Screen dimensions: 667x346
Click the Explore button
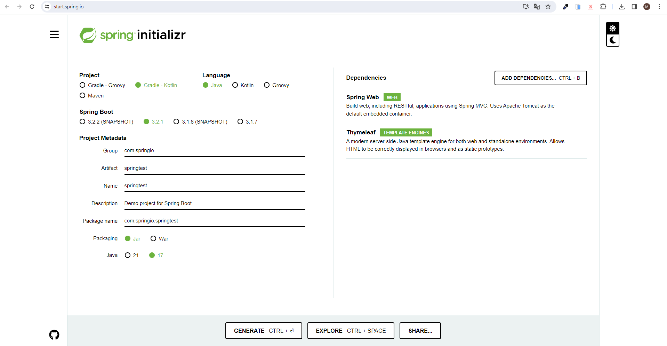coord(351,331)
